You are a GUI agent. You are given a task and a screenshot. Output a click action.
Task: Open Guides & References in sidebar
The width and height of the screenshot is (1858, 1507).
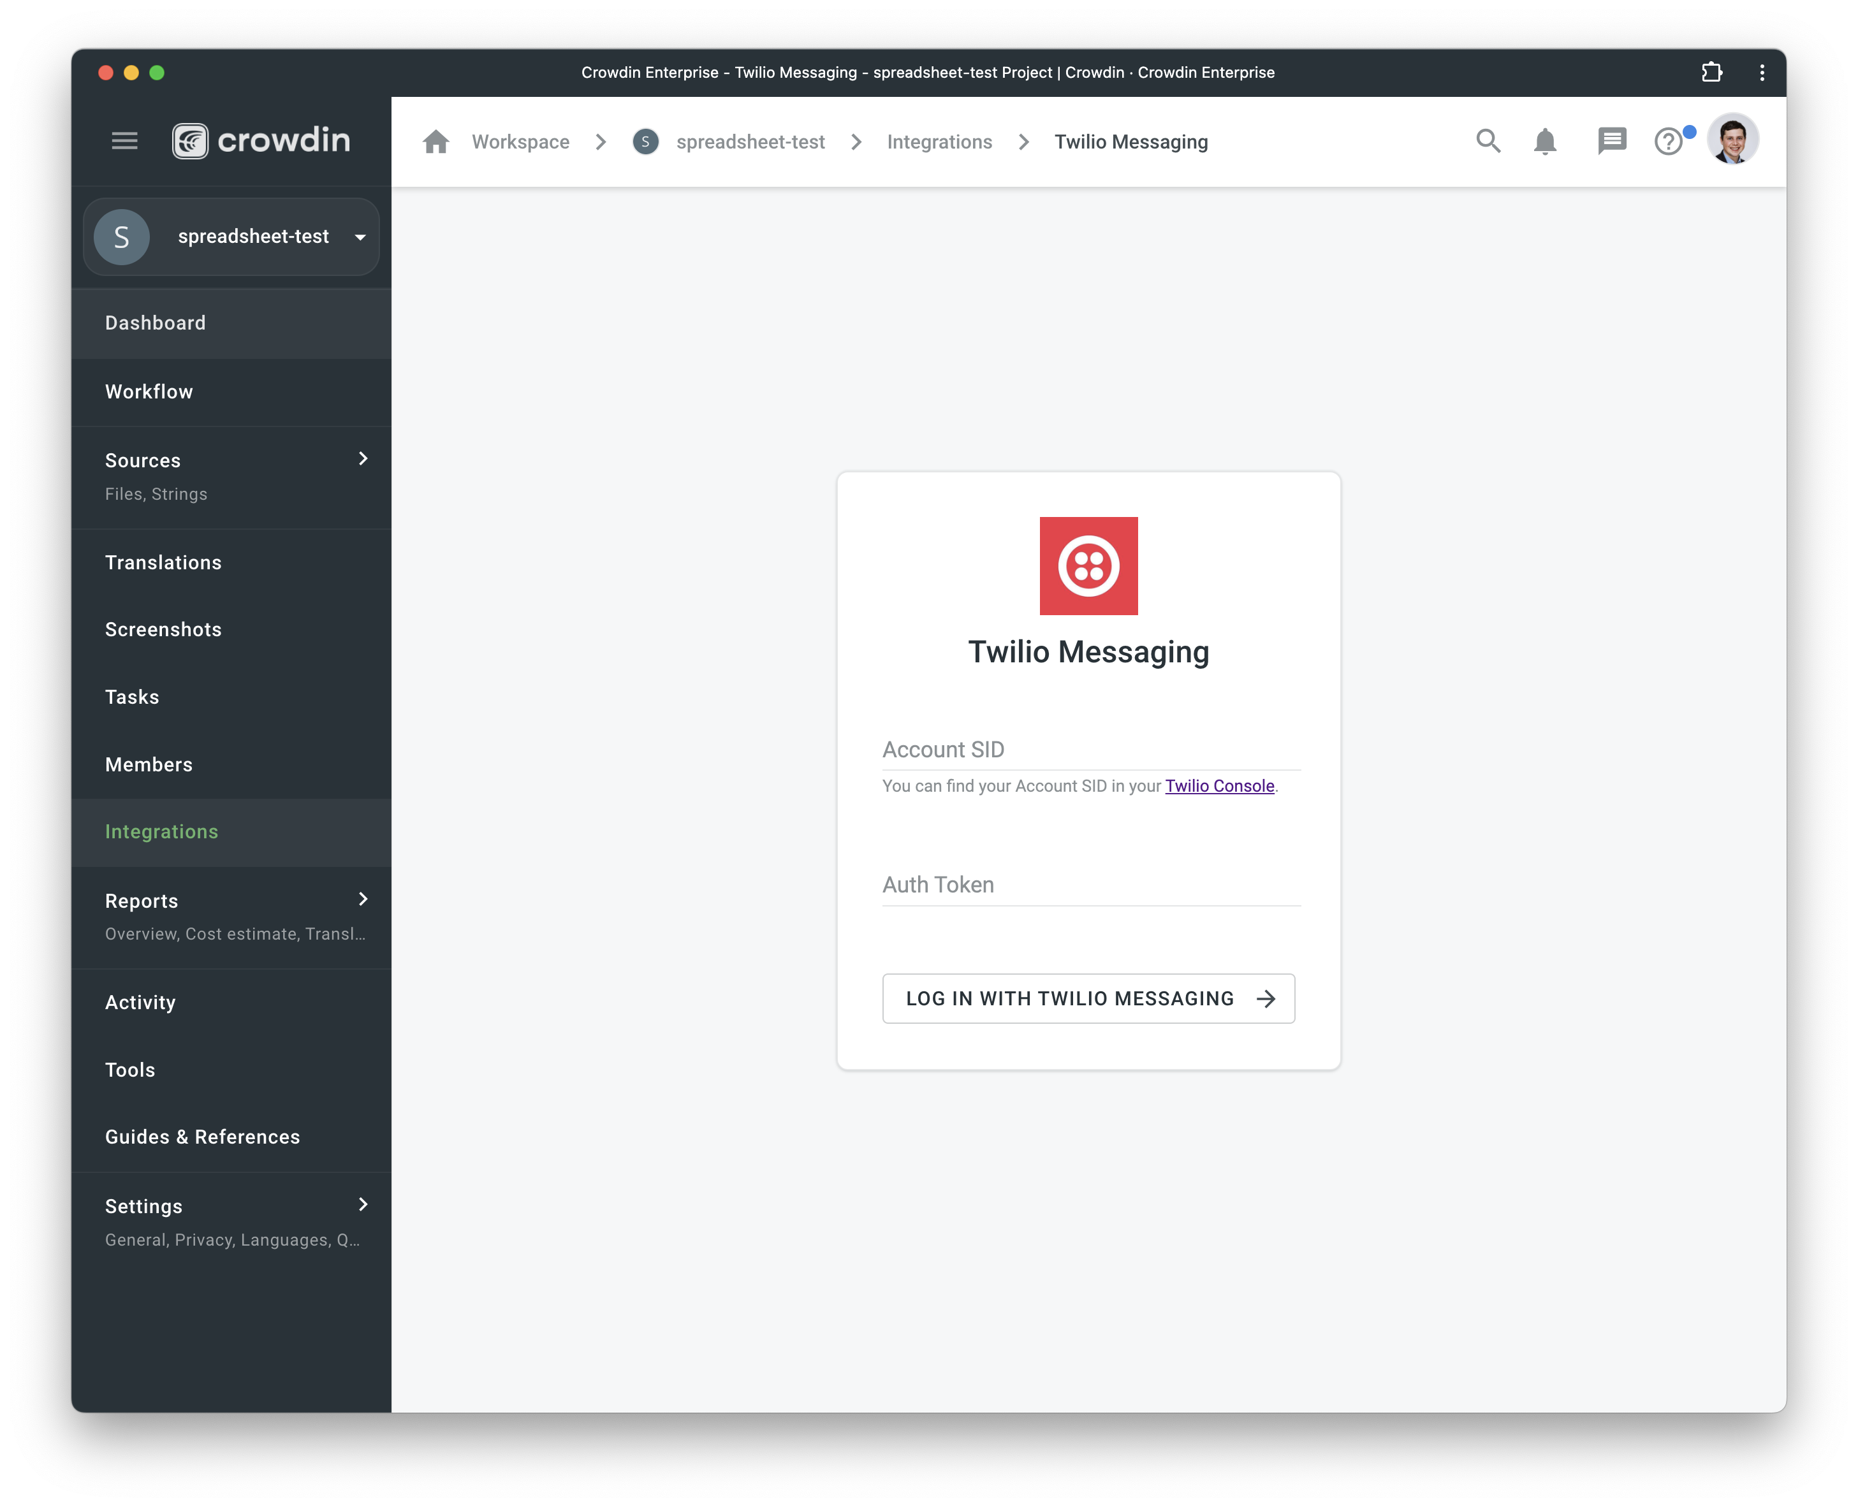(x=231, y=1137)
